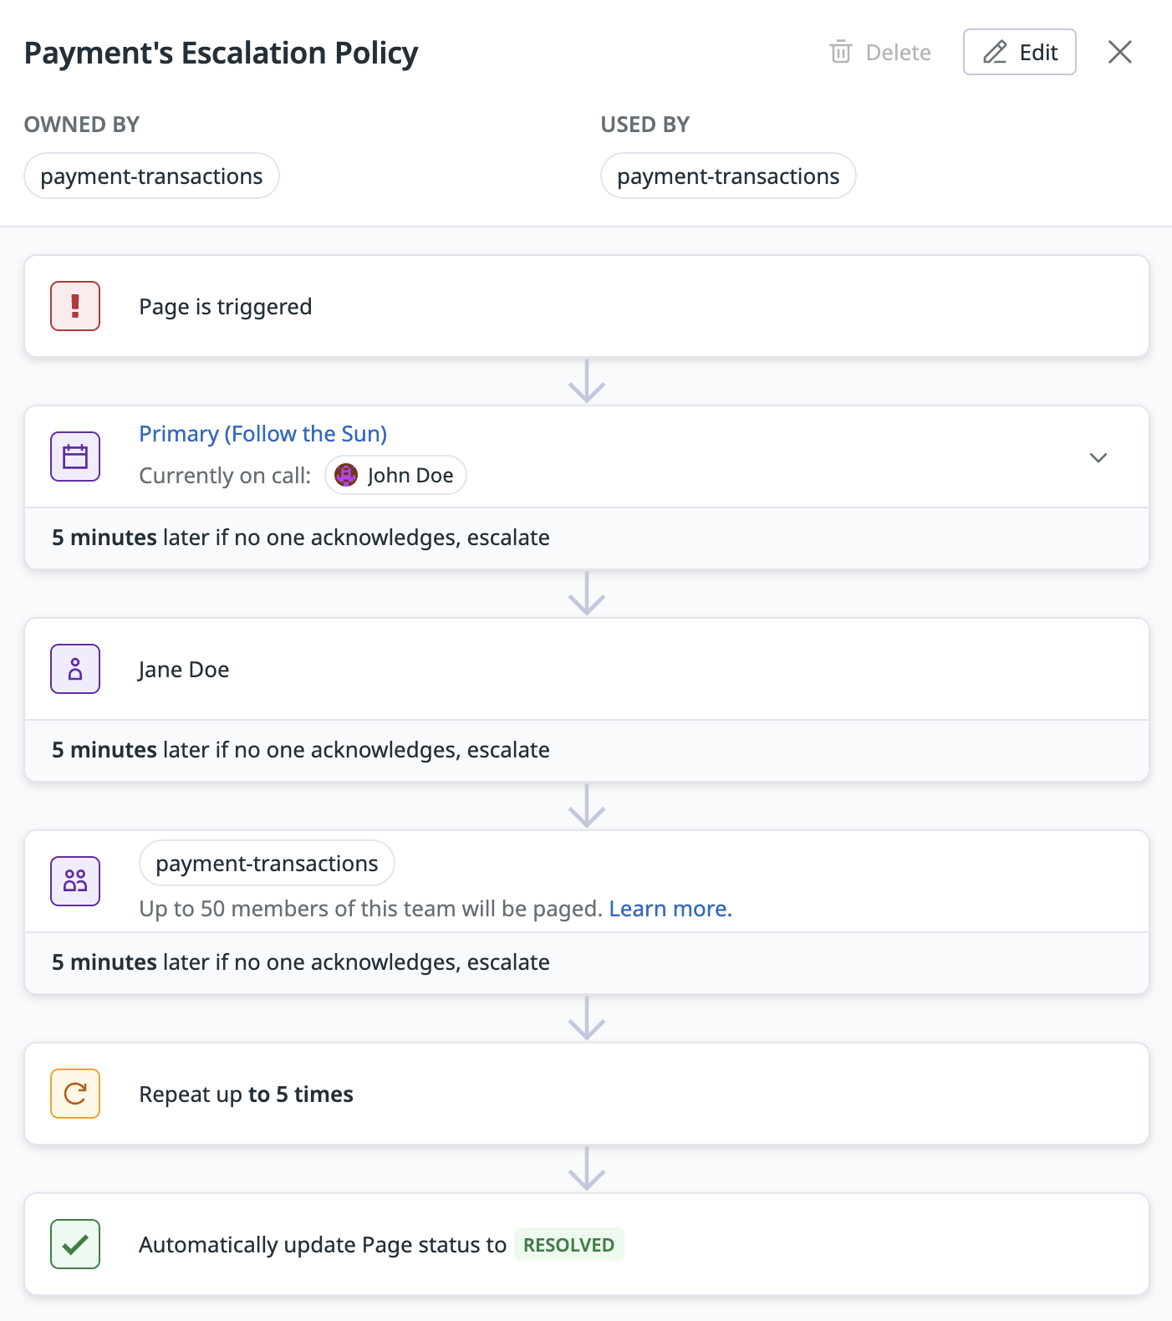Image resolution: width=1172 pixels, height=1321 pixels.
Task: Click the calendar schedule icon
Action: click(75, 456)
